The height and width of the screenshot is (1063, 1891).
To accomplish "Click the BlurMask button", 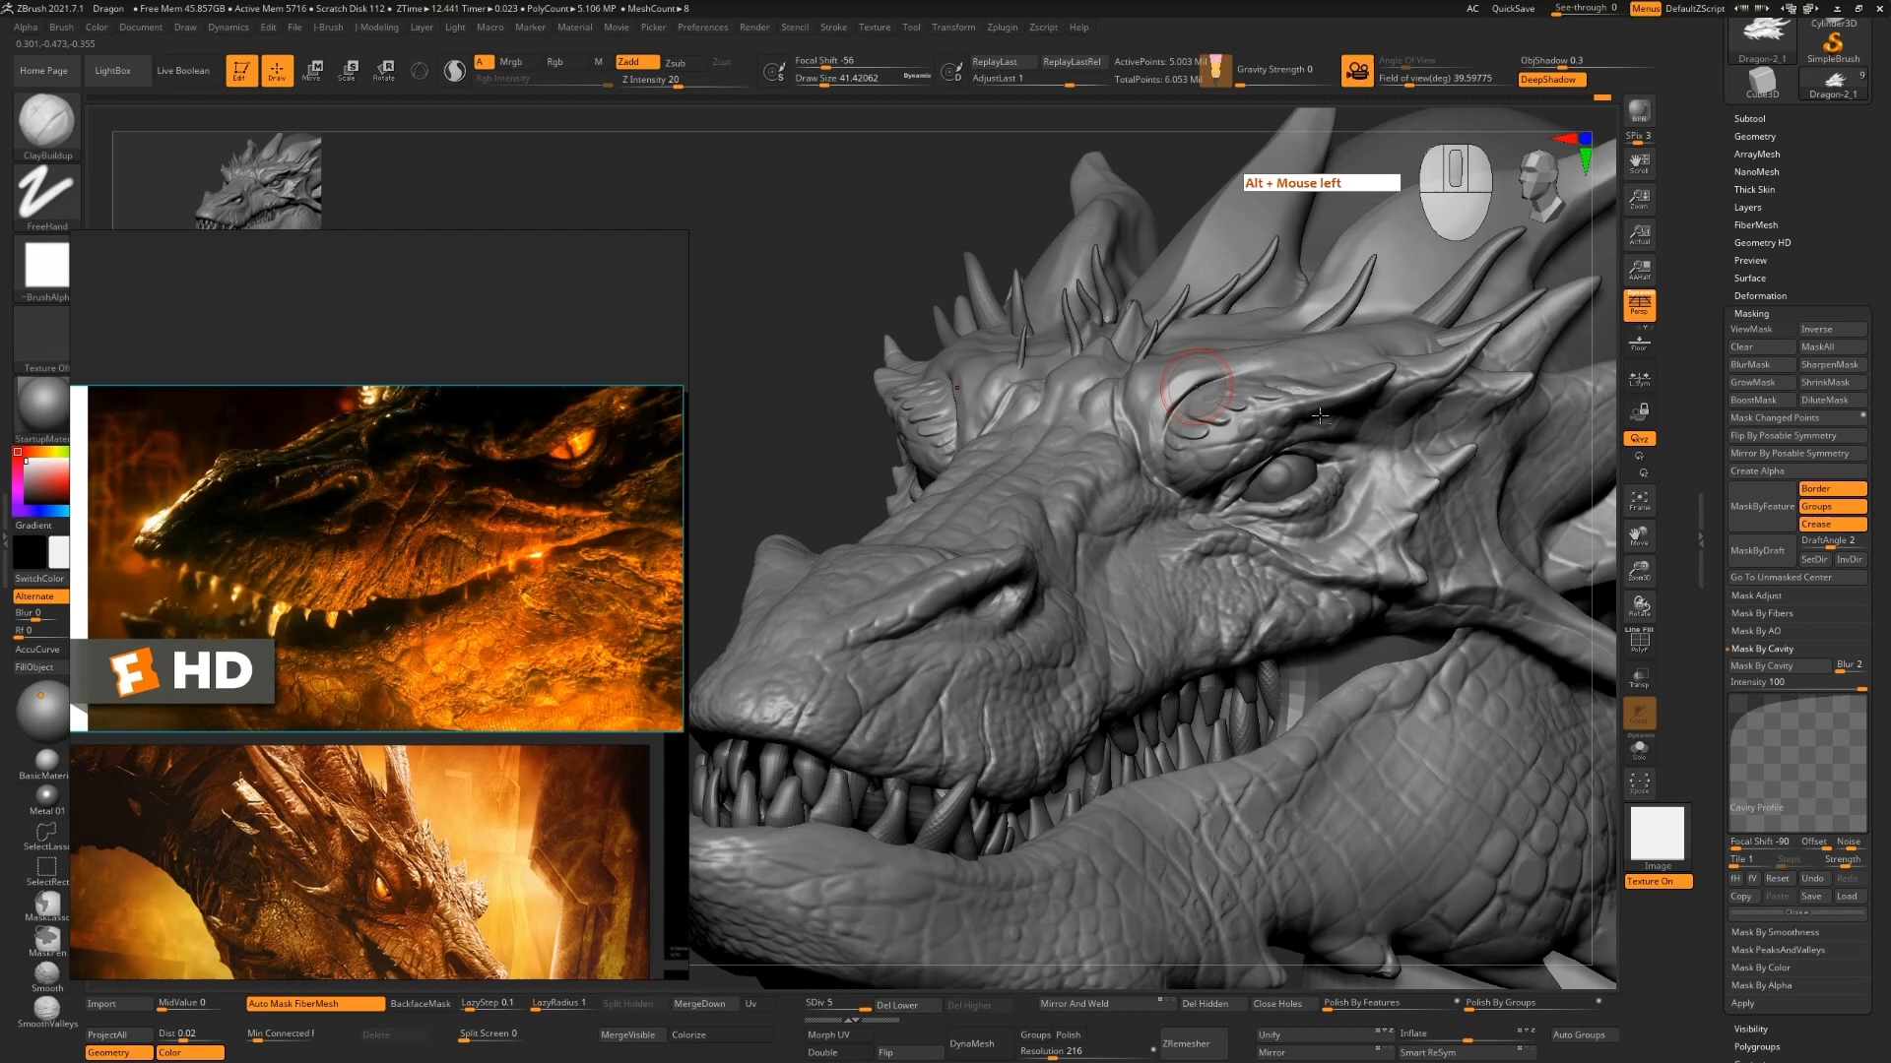I will (x=1760, y=364).
